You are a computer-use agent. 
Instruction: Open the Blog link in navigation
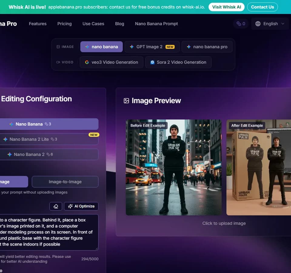[x=119, y=24]
